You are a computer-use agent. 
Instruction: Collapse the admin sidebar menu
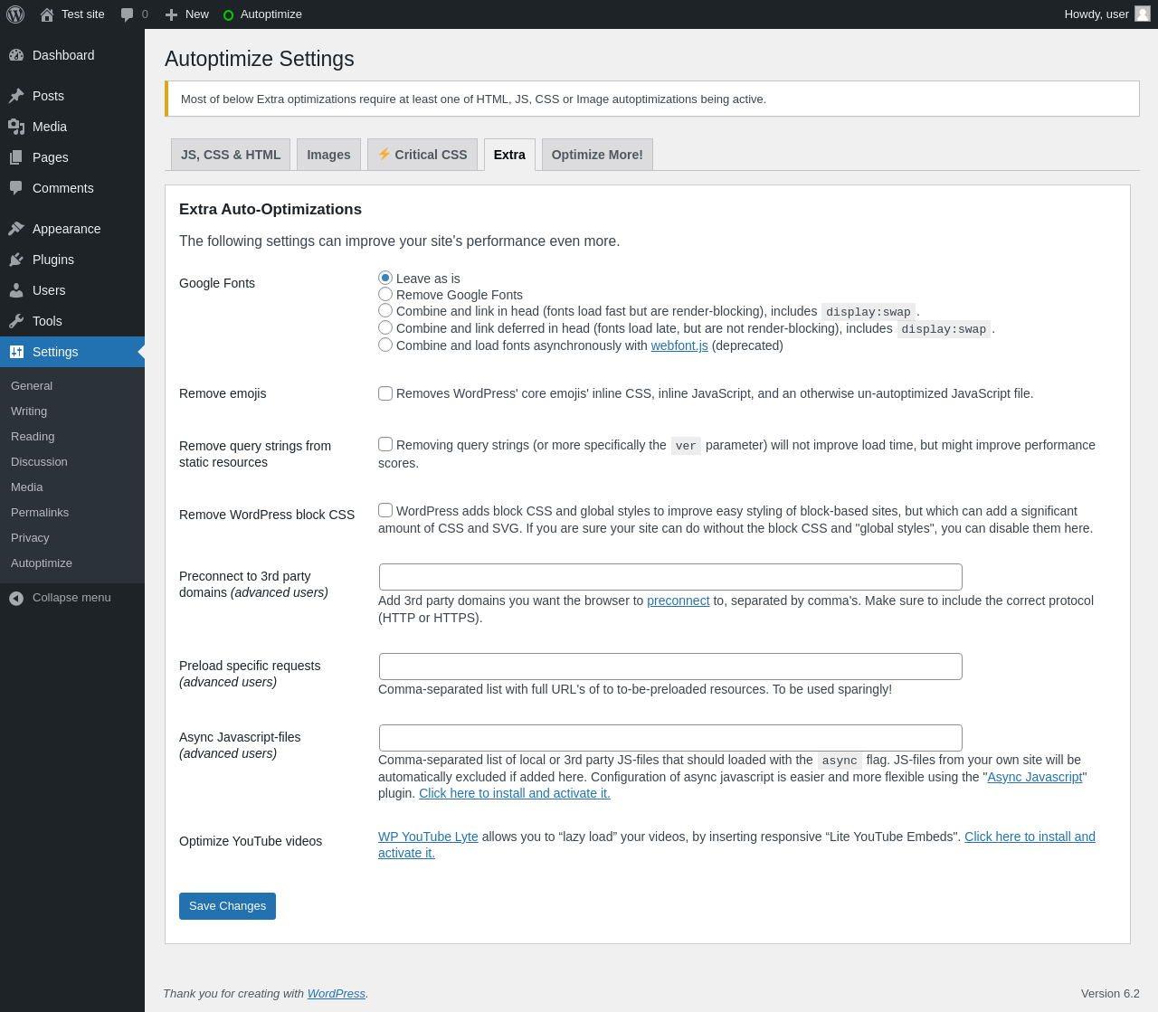click(x=60, y=598)
